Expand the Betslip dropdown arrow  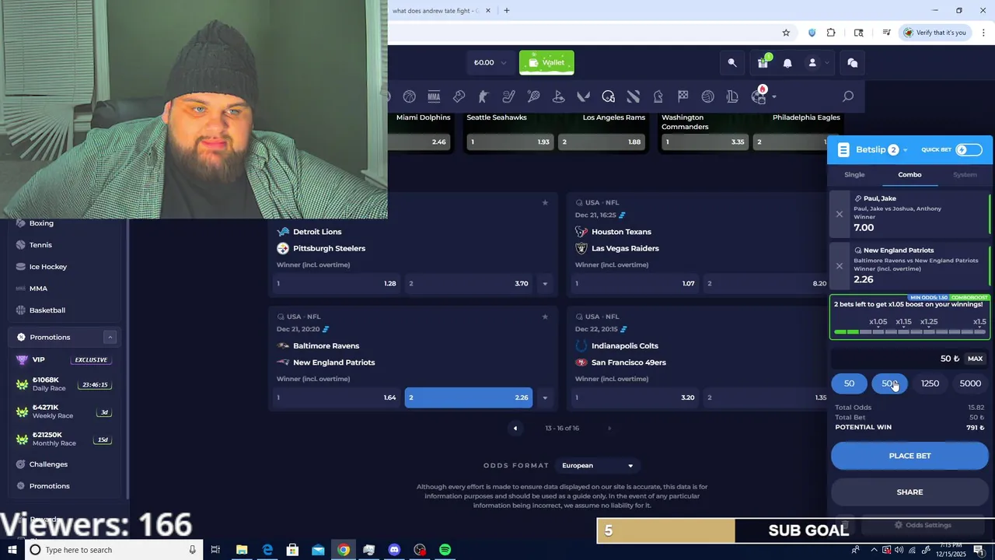pos(906,151)
